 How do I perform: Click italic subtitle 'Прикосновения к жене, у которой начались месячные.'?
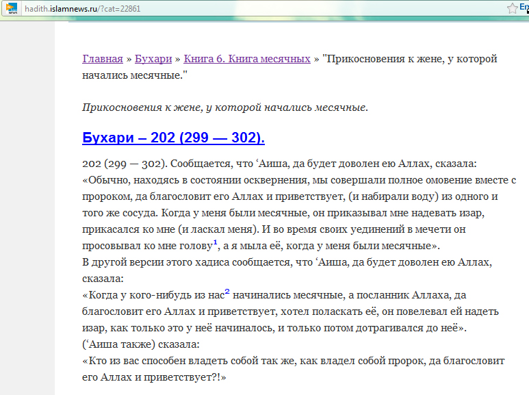(x=225, y=107)
